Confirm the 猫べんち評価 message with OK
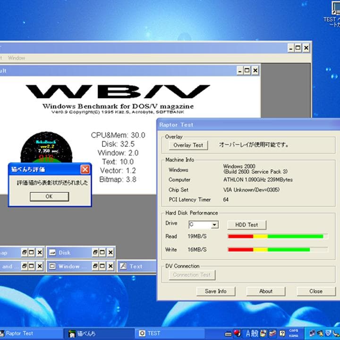The height and width of the screenshot is (340, 340). click(49, 196)
